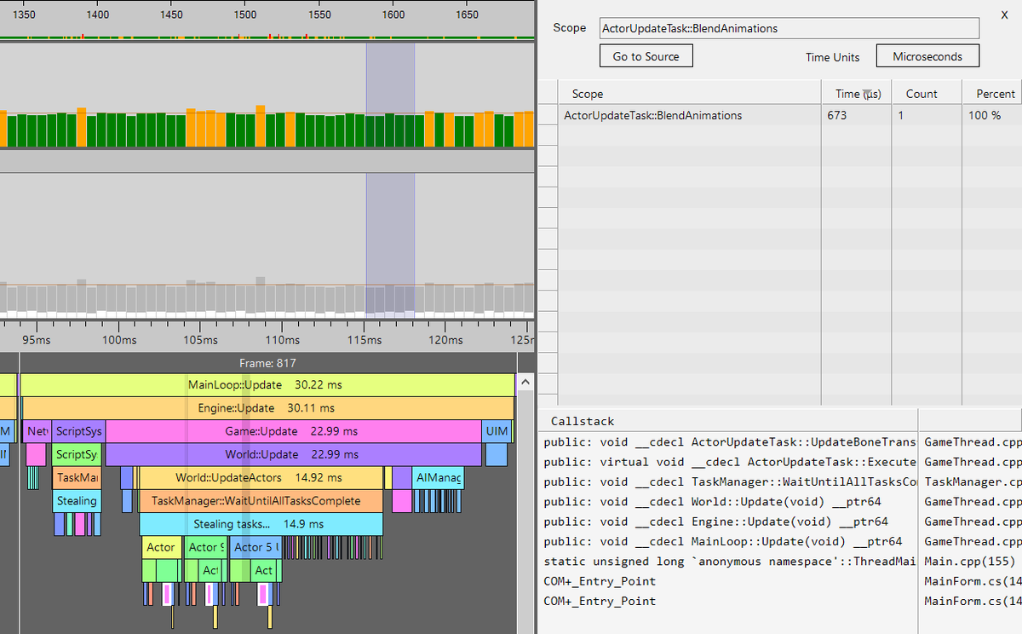Image resolution: width=1022 pixels, height=634 pixels.
Task: Click the Callstack header label
Action: tap(583, 421)
